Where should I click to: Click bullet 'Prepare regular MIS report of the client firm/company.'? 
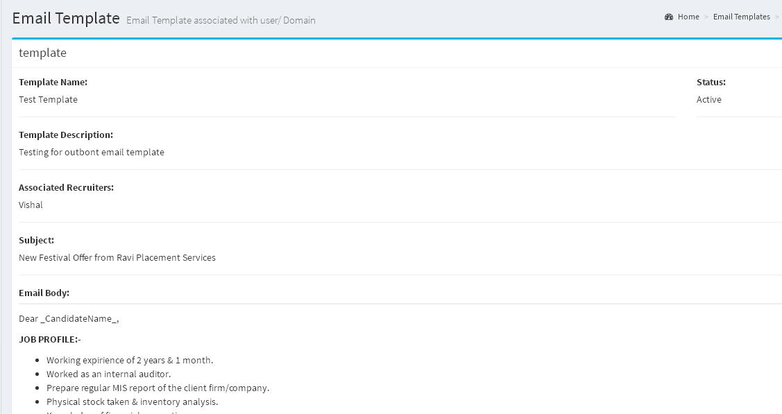[x=158, y=388]
